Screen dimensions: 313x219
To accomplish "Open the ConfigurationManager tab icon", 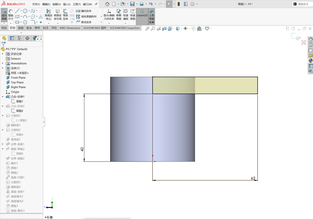I will point(20,38).
